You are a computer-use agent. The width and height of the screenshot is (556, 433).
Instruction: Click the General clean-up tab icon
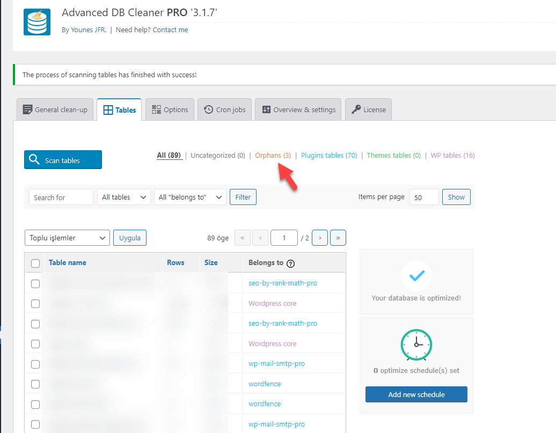click(27, 109)
